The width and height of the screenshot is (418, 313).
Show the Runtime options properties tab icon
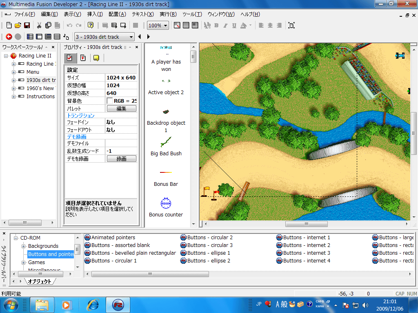(x=83, y=58)
